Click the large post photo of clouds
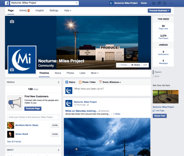Viewport: 184px width, 156px height. pos(107,137)
